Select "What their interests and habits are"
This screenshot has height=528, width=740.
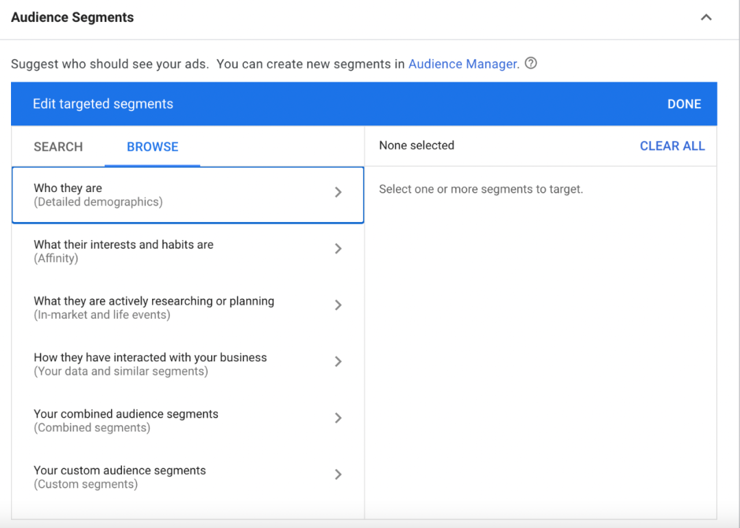pyautogui.click(x=123, y=245)
